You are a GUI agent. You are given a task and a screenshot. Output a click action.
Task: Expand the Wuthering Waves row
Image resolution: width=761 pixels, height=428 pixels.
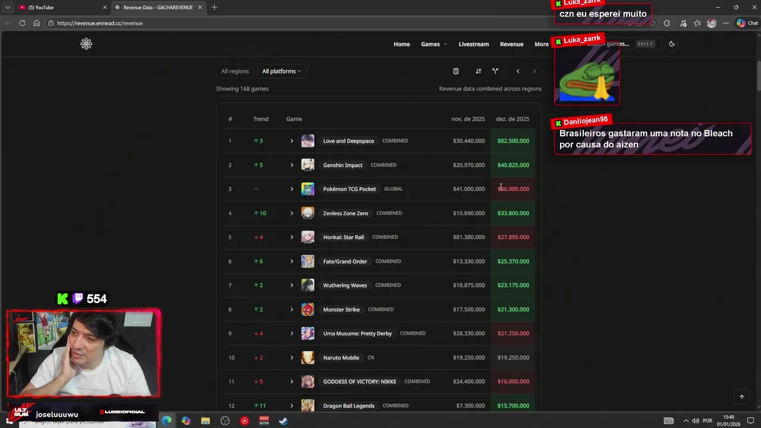[x=292, y=285]
